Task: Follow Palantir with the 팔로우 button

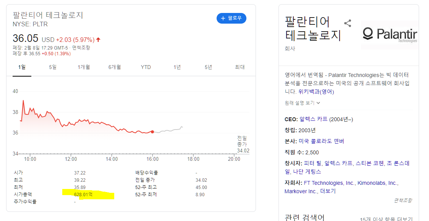Action: point(231,18)
